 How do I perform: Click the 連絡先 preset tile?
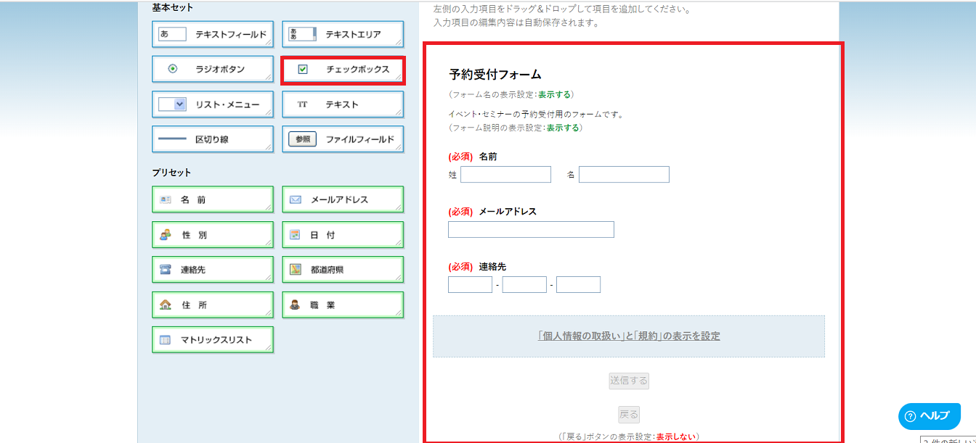(x=213, y=270)
